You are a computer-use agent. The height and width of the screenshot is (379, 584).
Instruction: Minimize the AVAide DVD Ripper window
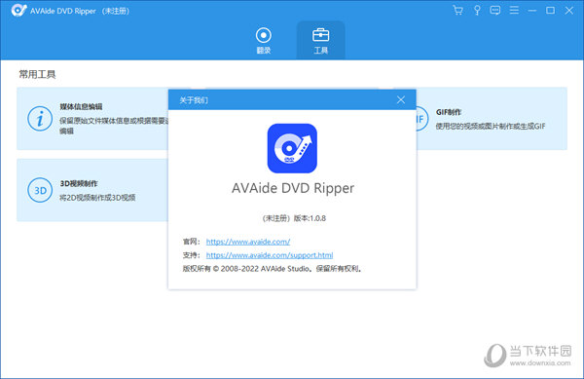click(532, 11)
